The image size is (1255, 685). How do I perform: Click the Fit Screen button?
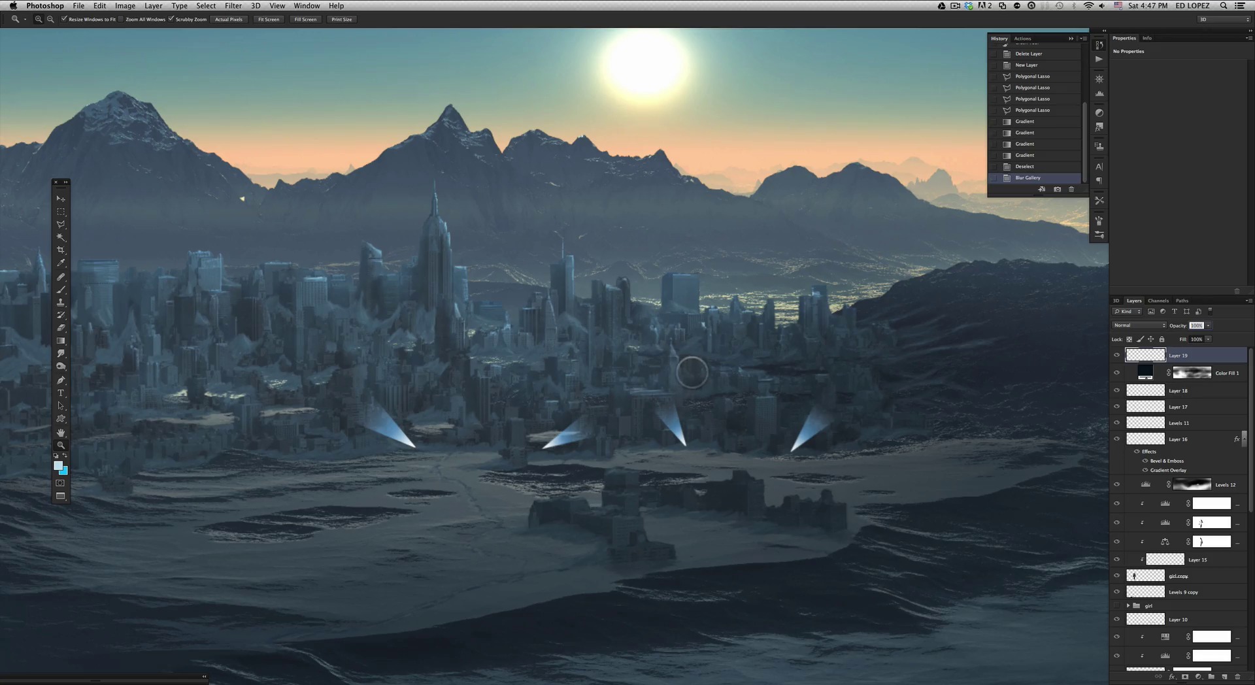[x=269, y=20]
